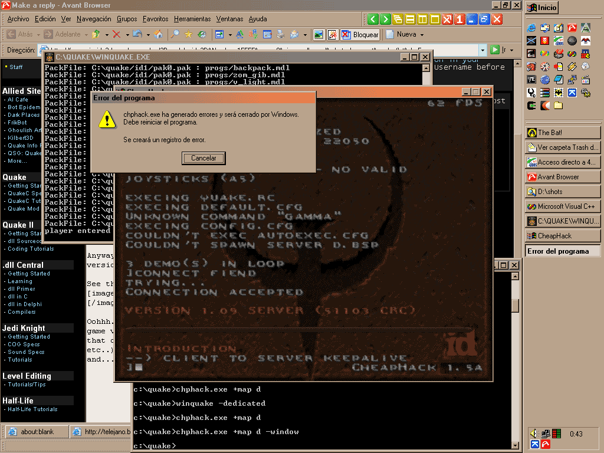Click the history icon beside the star
Screen dimensions: 604x453
click(202, 34)
